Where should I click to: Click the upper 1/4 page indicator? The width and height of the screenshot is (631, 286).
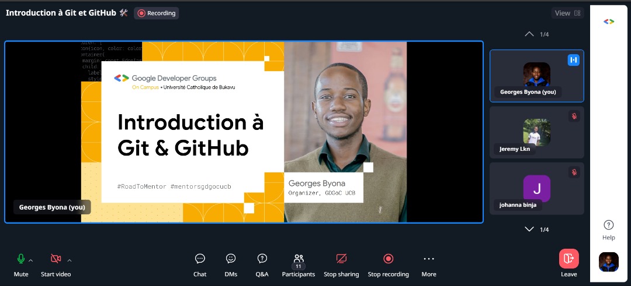[544, 34]
